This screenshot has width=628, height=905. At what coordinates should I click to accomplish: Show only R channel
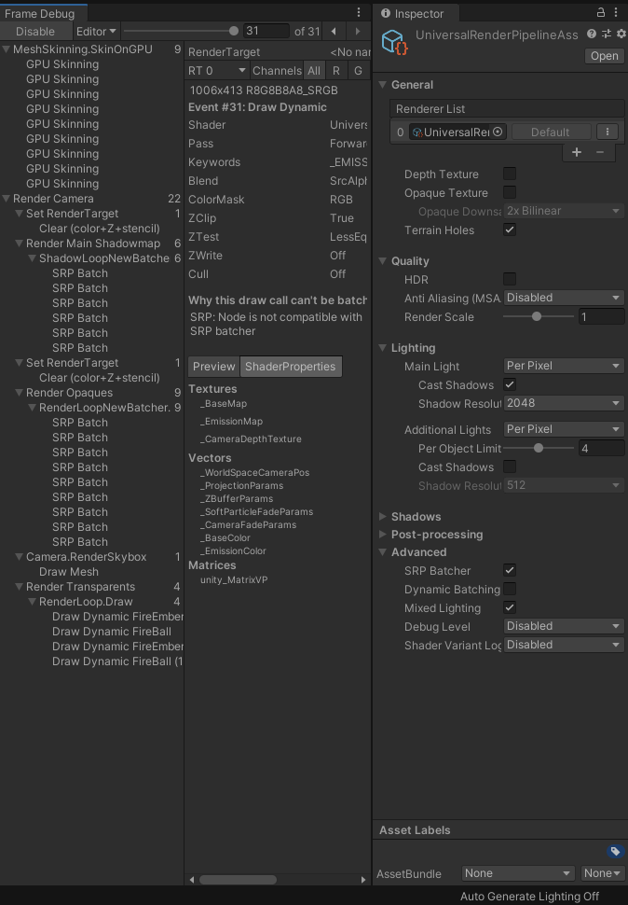click(335, 70)
